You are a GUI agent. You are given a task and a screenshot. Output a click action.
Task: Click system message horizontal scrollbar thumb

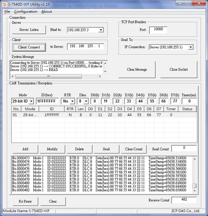pyautogui.click(x=49, y=76)
